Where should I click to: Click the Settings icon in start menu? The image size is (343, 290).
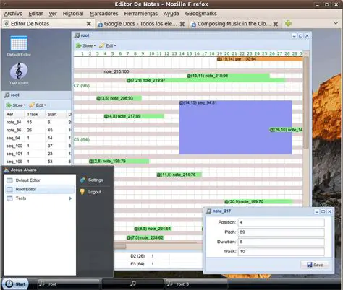(82, 180)
